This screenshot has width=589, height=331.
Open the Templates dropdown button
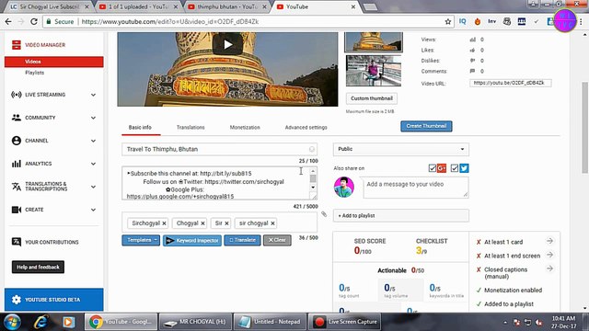141,240
